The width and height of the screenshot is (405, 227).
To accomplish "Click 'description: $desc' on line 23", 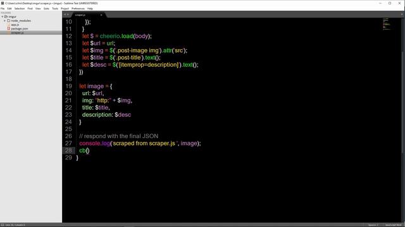I will click(x=106, y=115).
